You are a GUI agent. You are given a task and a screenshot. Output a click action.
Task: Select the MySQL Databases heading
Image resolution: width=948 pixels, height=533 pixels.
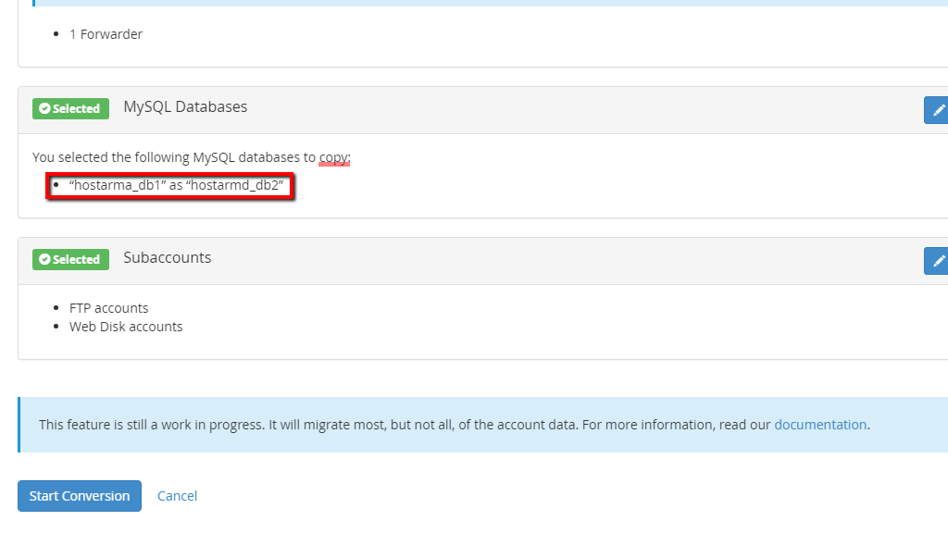(x=185, y=107)
